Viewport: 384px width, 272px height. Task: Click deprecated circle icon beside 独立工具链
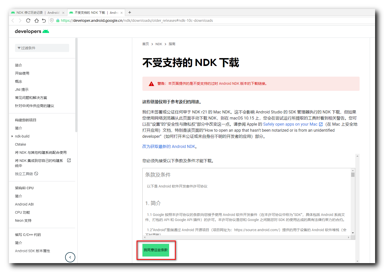pos(36,174)
